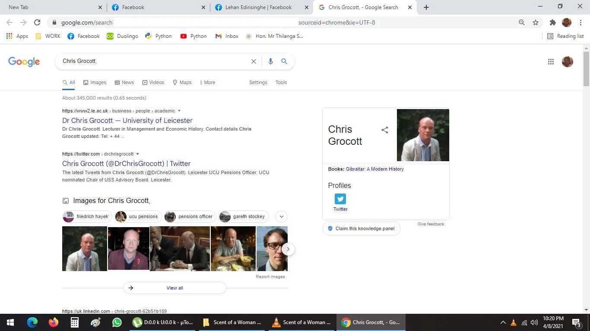This screenshot has height=331, width=590.
Task: Expand options for twitter.com result
Action: click(x=138, y=154)
